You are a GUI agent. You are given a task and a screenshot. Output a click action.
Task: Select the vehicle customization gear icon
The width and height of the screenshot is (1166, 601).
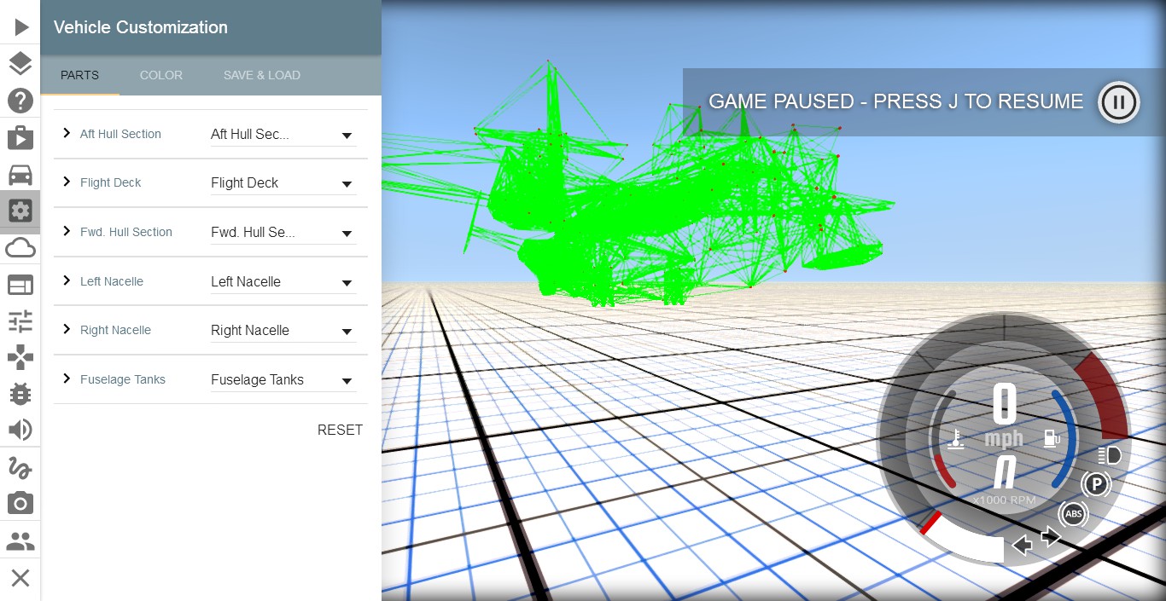(20, 211)
